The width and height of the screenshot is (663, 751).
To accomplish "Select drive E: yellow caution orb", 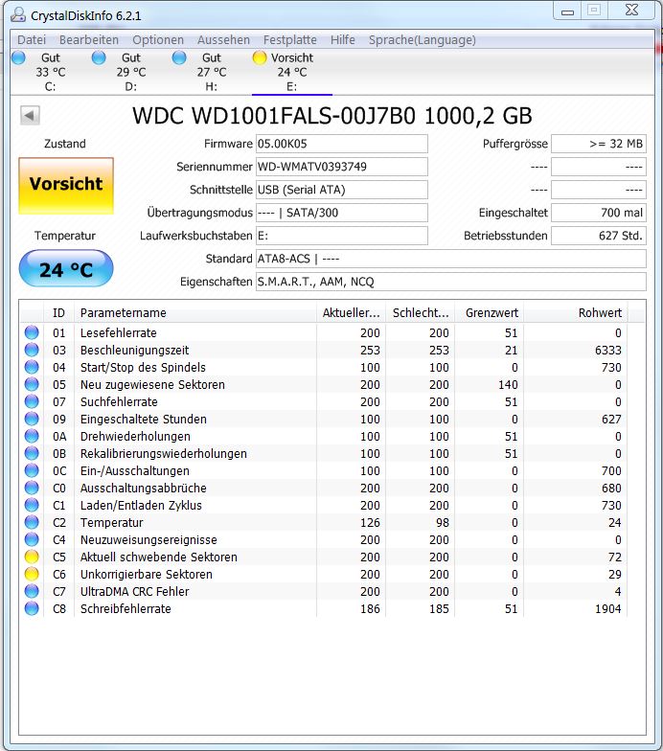I will point(260,57).
